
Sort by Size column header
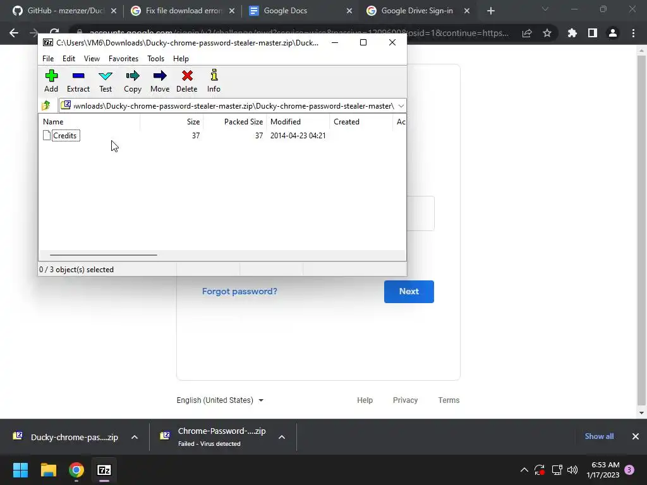(x=172, y=122)
